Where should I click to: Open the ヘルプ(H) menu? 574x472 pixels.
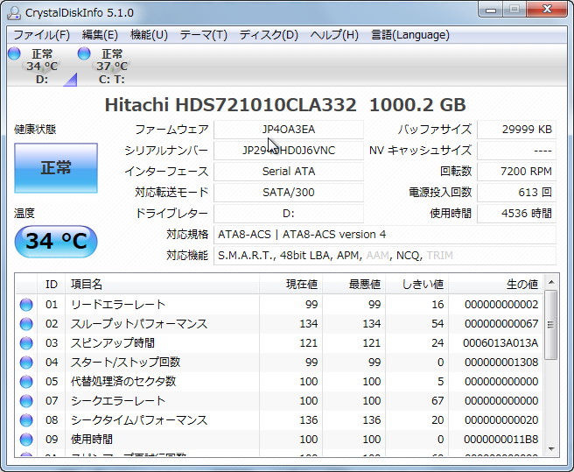click(x=334, y=35)
